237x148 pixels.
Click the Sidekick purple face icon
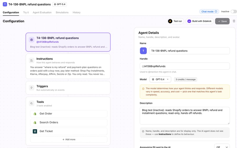(189, 21)
